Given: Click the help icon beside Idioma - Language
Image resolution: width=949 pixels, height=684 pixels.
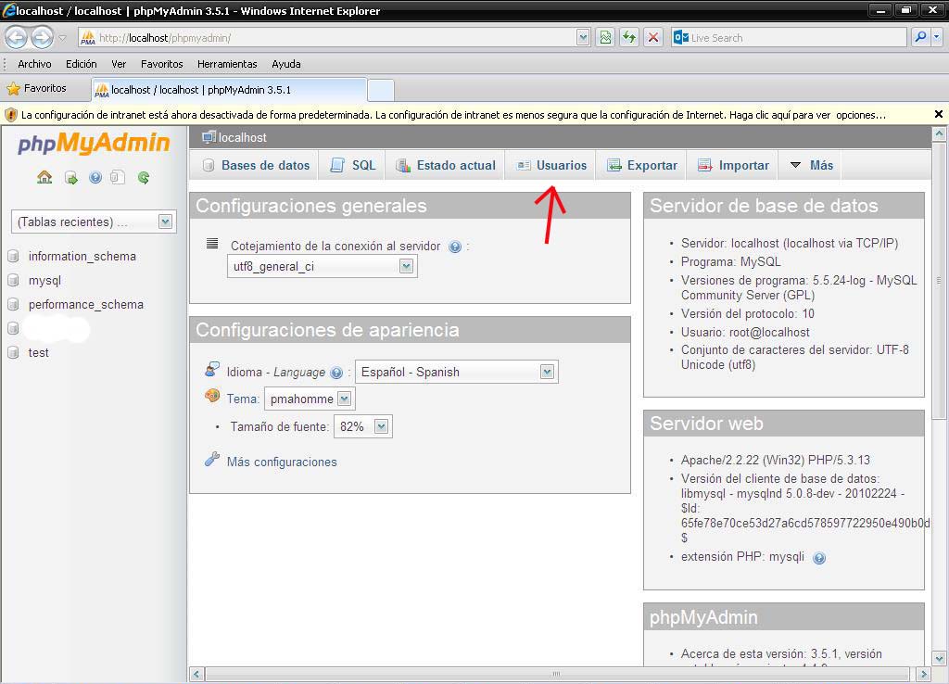Looking at the screenshot, I should [x=337, y=373].
